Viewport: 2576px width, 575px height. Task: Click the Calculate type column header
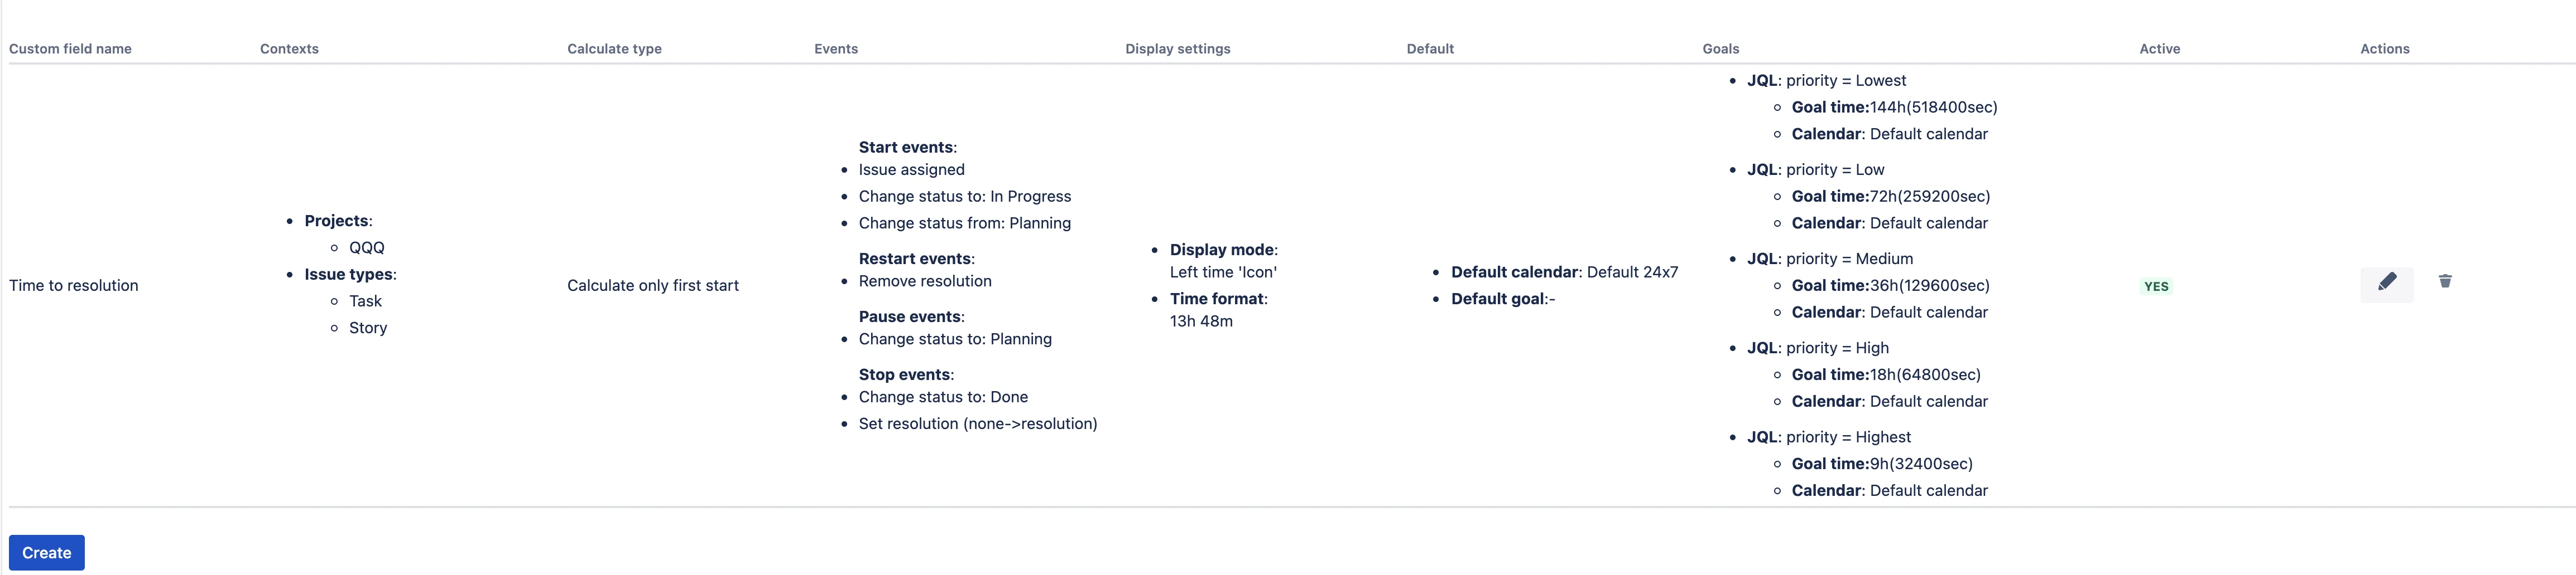614,49
